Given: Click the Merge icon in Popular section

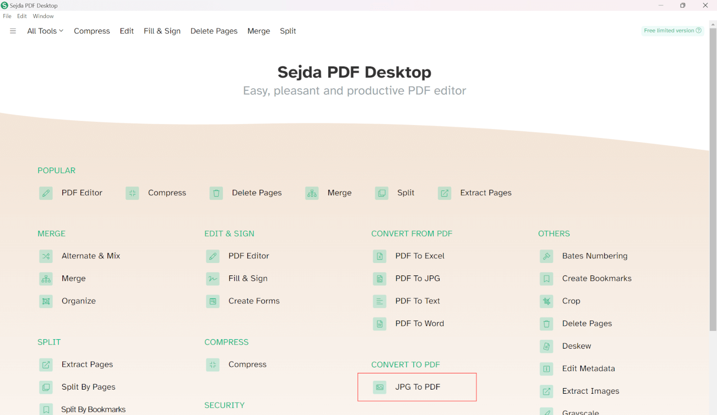Looking at the screenshot, I should point(312,193).
